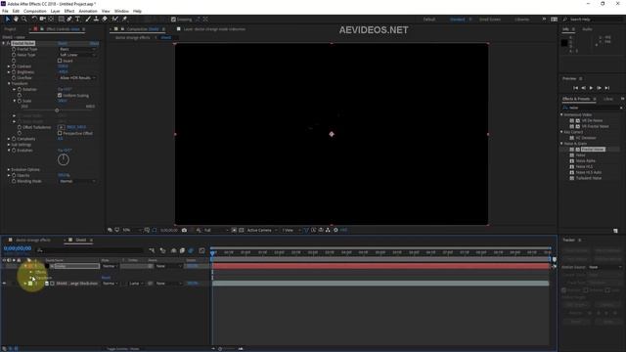
Task: Choose the Small Screen workspace
Action: [490, 20]
